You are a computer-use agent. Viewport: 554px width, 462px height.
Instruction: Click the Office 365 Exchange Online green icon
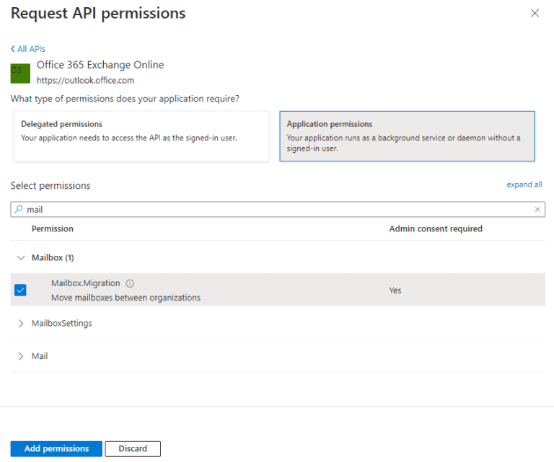coord(20,74)
